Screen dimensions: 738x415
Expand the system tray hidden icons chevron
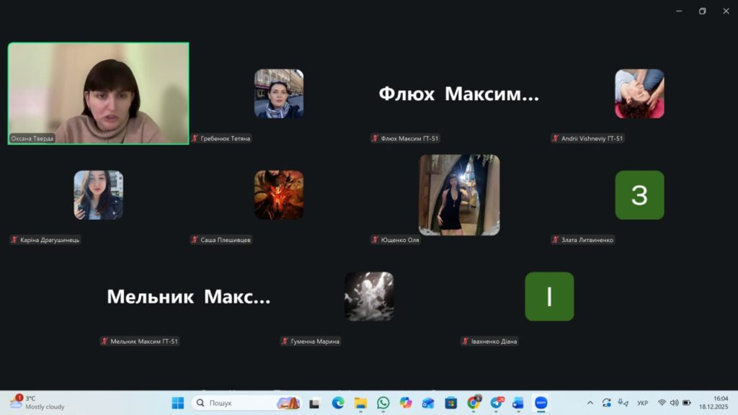590,403
